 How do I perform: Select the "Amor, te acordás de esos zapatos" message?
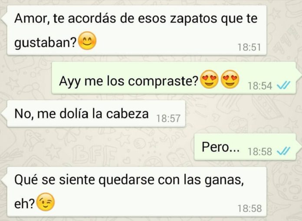(x=137, y=30)
